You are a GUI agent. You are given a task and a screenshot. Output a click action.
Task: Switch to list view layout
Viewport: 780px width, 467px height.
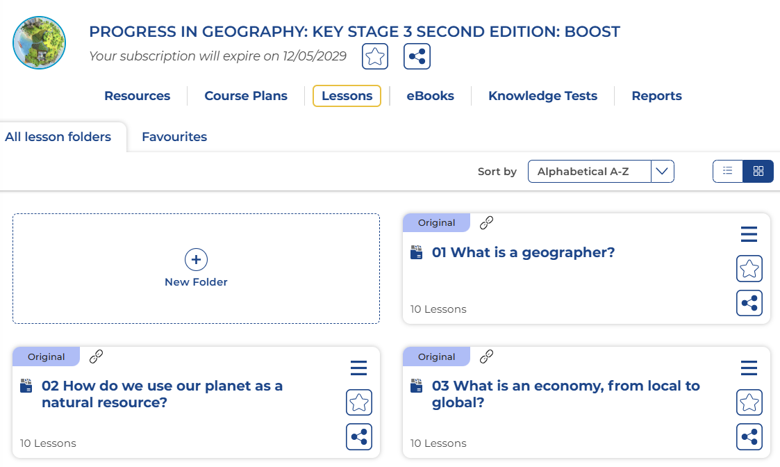coord(728,171)
